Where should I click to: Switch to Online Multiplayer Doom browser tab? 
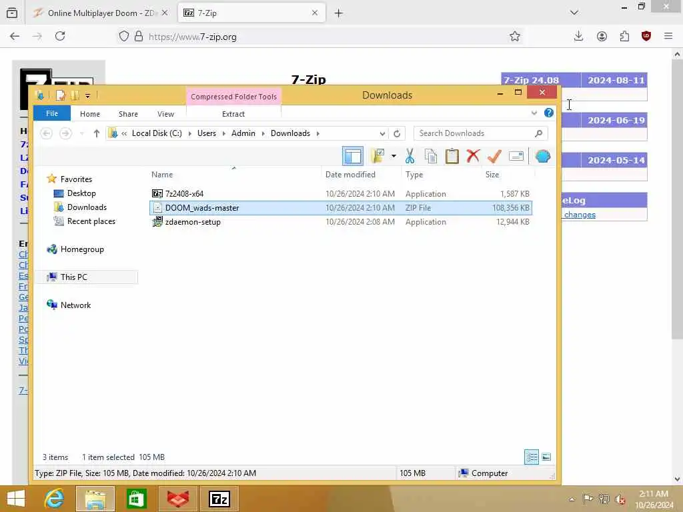[101, 13]
